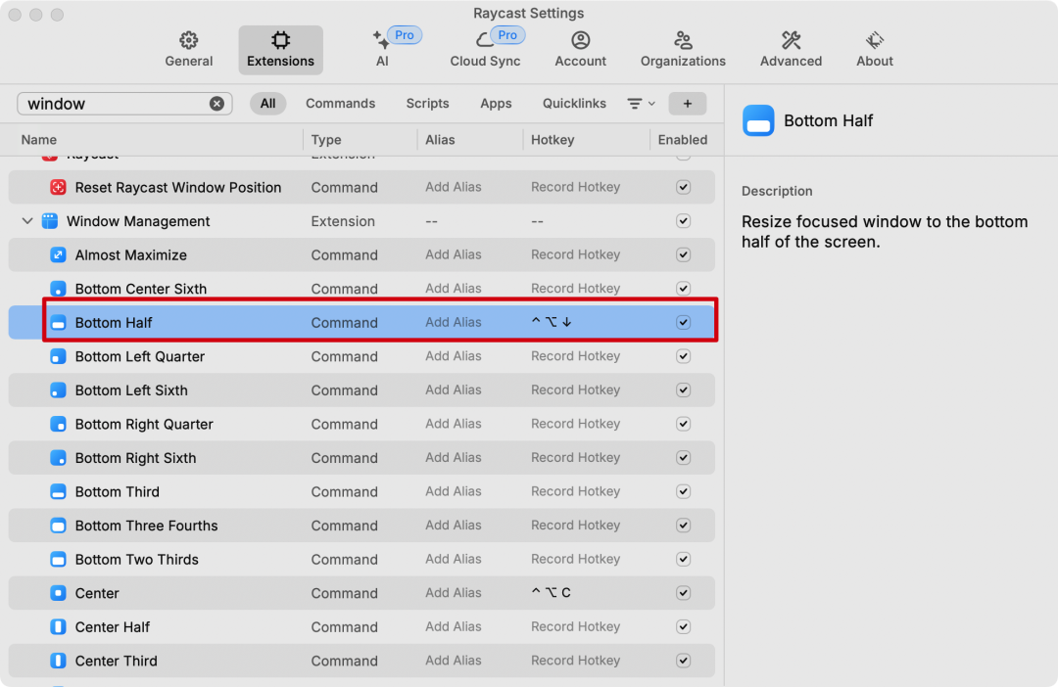Collapse the Window Management extension
The image size is (1058, 687).
[x=27, y=221]
